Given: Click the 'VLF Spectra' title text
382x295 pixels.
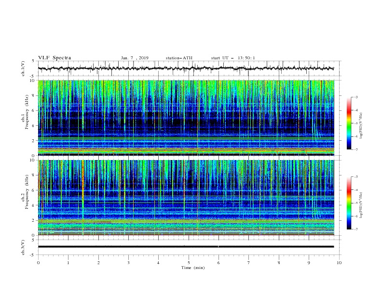Looking at the screenshot, I should pos(55,58).
